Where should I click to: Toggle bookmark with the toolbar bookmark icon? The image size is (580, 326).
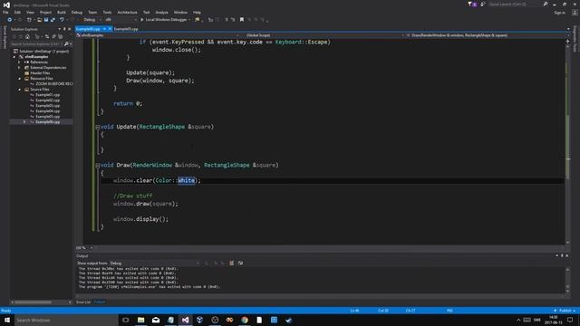242,20
